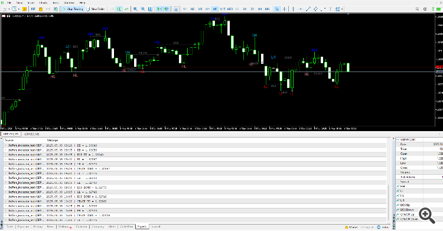Select the equidistant channel tool

click(315, 9)
